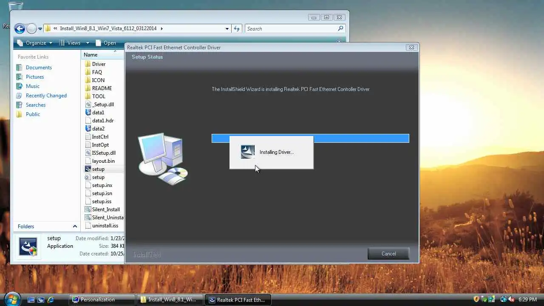Select the setup.isn file
Viewport: 544px width, 306px height.
click(x=99, y=193)
